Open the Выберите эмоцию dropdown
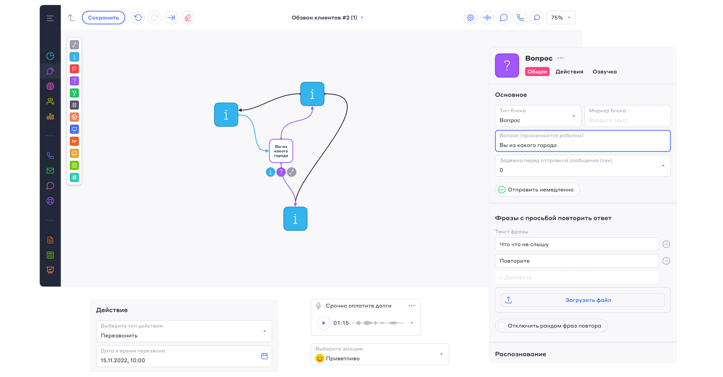Image resolution: width=723 pixels, height=377 pixels. pyautogui.click(x=380, y=354)
